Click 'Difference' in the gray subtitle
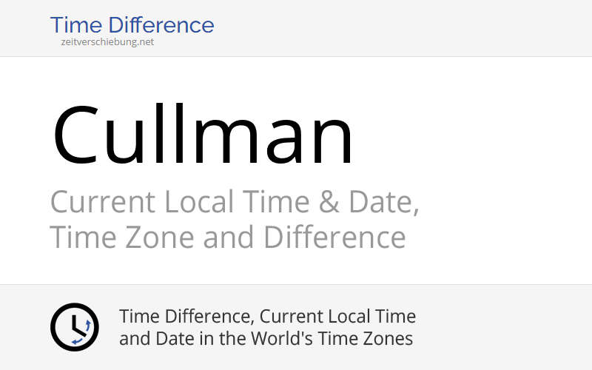This screenshot has height=370, width=592. (334, 238)
